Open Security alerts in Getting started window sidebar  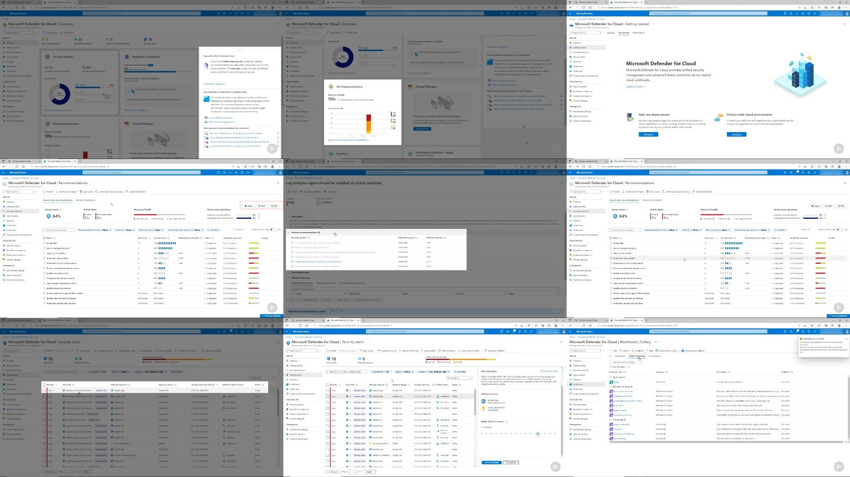[578, 57]
